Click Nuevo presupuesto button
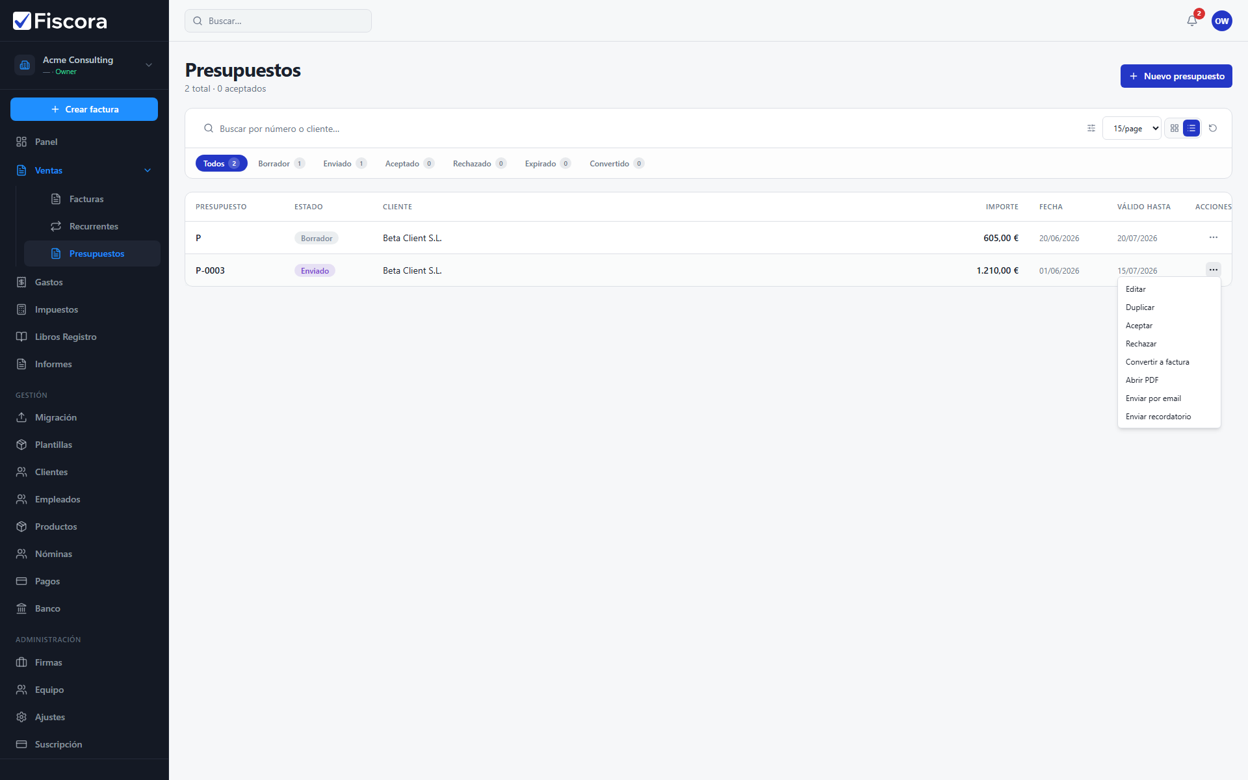1248x780 pixels. (1176, 76)
